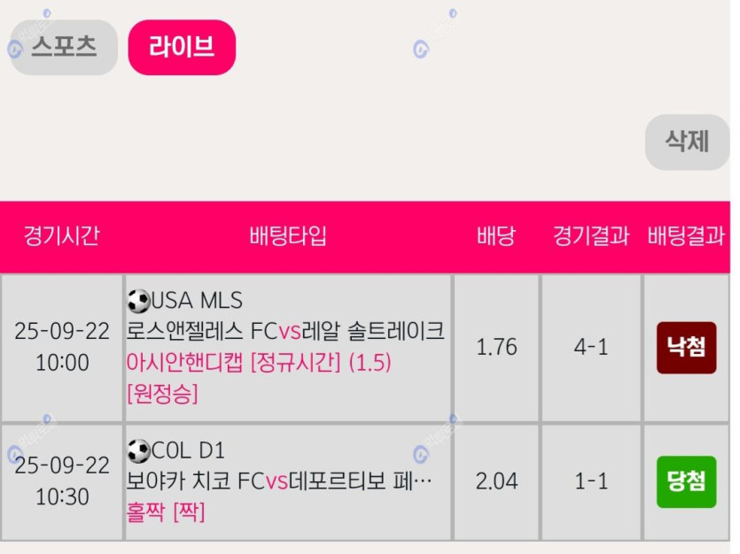This screenshot has height=554, width=740.
Task: Click the 4-1 match score
Action: (x=591, y=348)
